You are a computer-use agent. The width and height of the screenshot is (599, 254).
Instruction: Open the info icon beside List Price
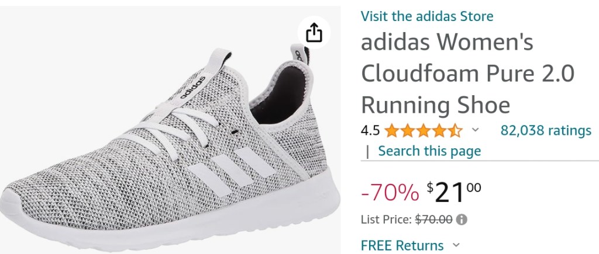(x=462, y=220)
